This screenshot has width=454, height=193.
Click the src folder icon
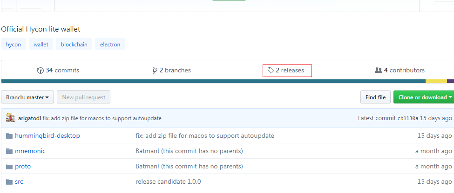tap(9, 182)
